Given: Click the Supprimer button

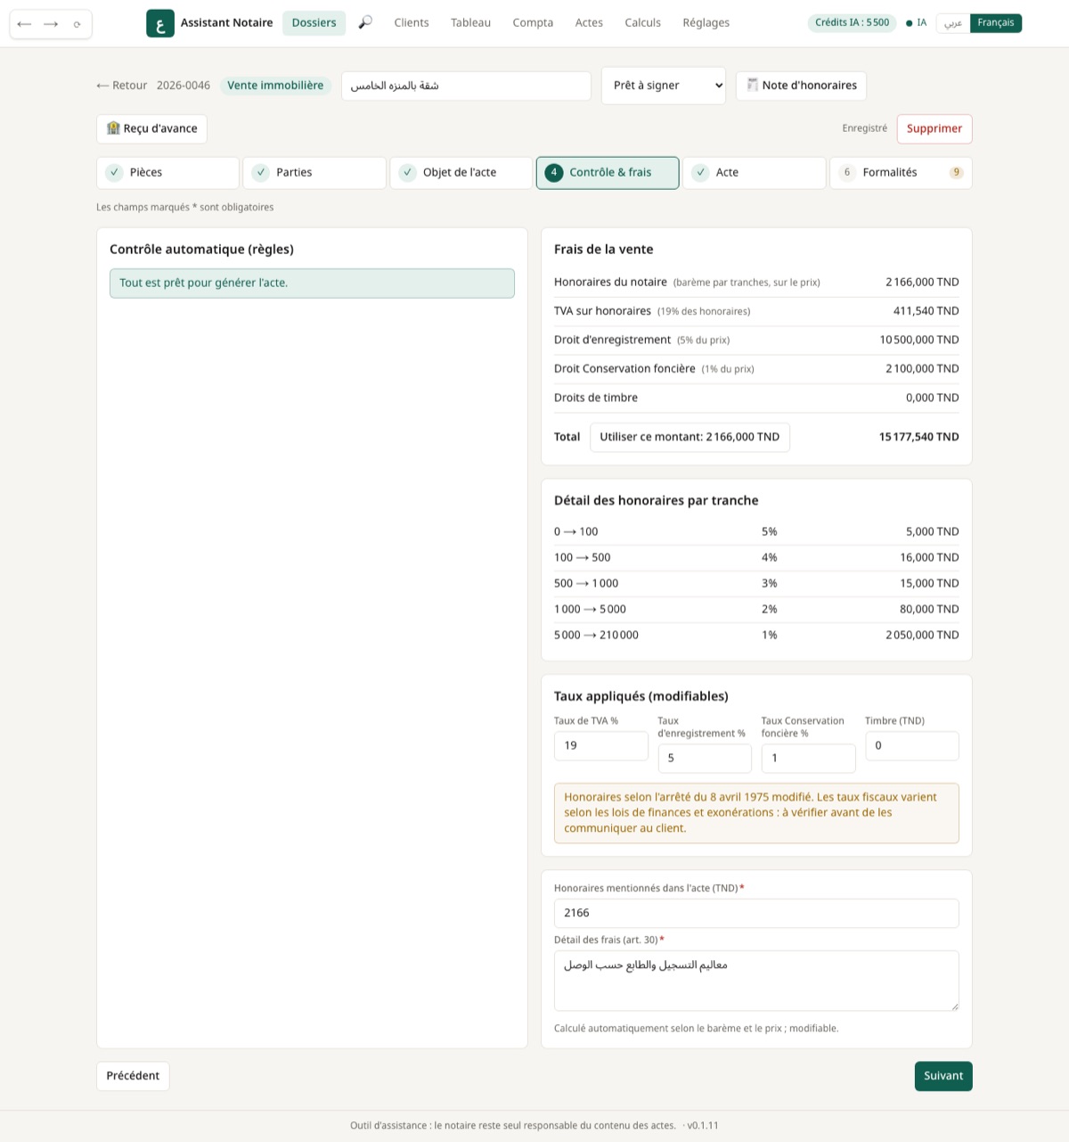Looking at the screenshot, I should [x=934, y=128].
